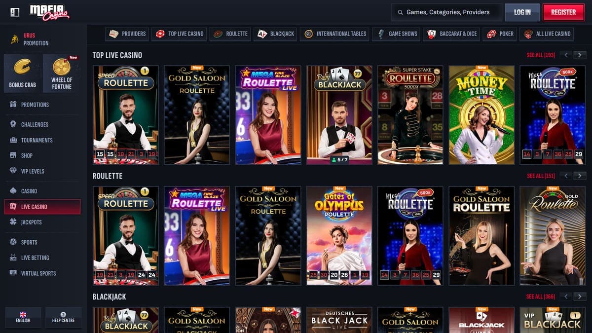
Task: Click the International Tables globe icon
Action: click(x=308, y=34)
